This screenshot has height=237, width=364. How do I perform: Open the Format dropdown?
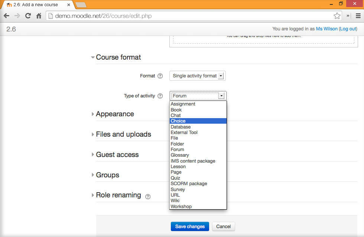197,76
